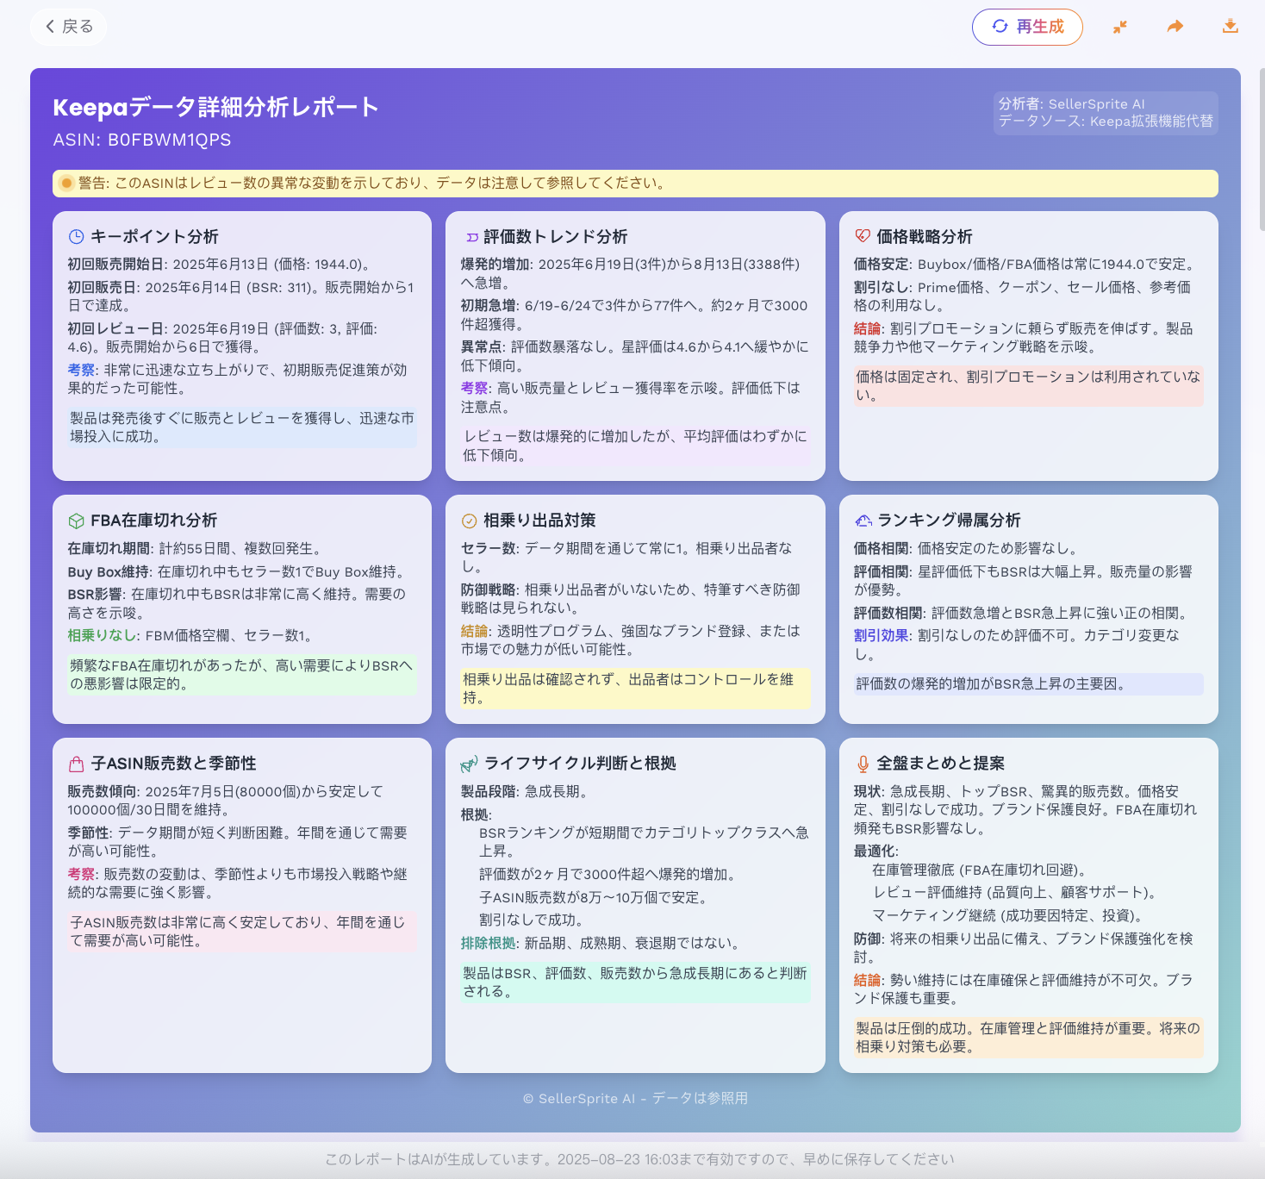The image size is (1265, 1179).
Task: Click the teal summary box 製品はBSR、評価数
Action: [635, 982]
